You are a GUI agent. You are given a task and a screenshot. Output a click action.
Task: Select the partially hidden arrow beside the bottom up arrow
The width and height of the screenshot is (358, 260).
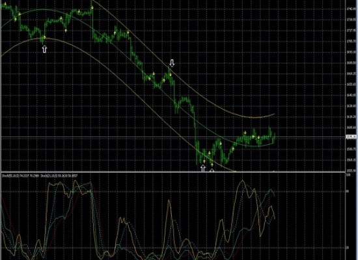[x=212, y=170]
